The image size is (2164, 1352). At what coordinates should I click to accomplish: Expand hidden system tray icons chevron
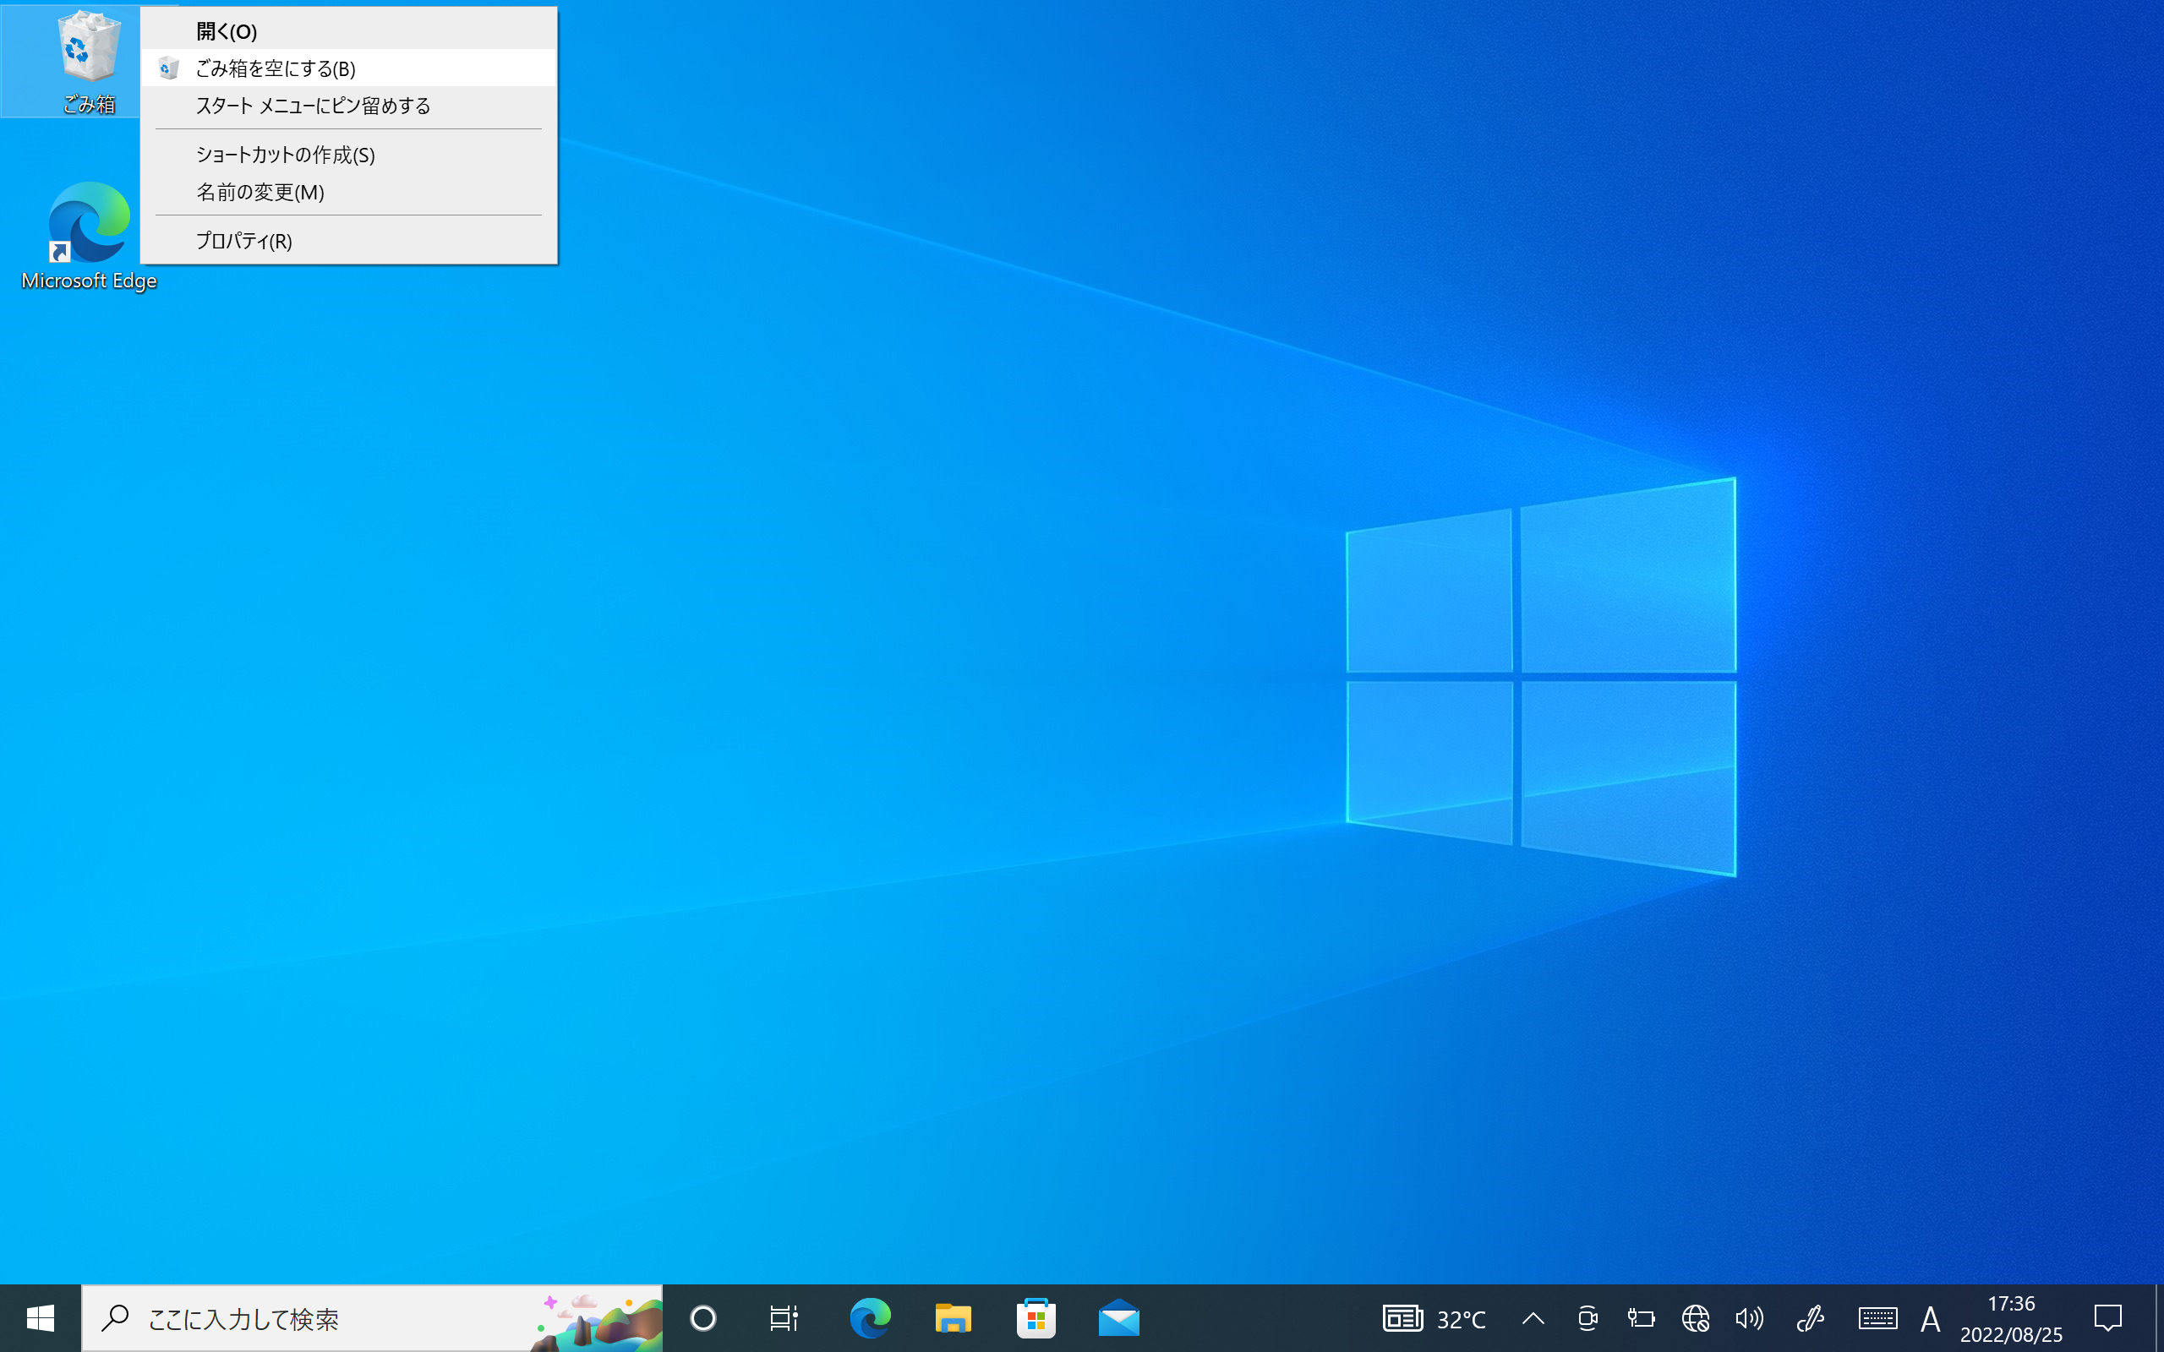1533,1318
